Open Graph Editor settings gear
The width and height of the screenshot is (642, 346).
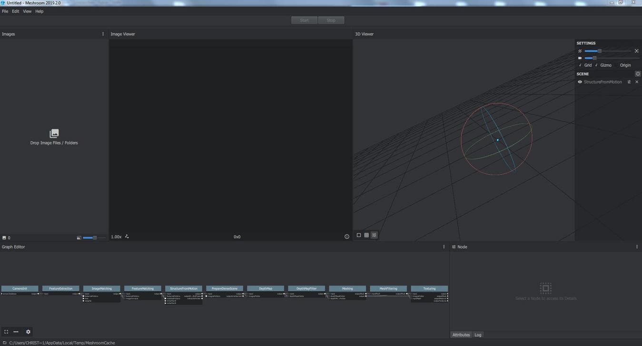point(28,332)
